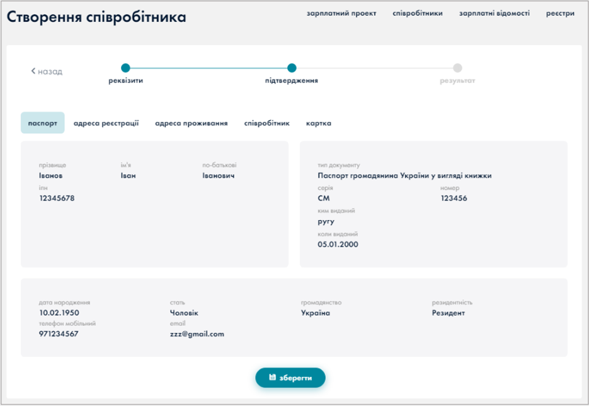Click the floppy disk icon on зберегти
Image resolution: width=589 pixels, height=406 pixels.
[x=272, y=378]
